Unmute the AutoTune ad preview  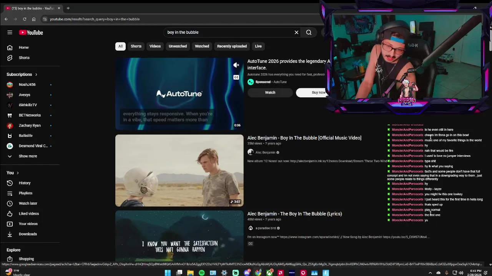point(236,65)
